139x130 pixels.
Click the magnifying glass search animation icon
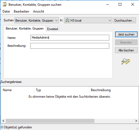[126, 61]
